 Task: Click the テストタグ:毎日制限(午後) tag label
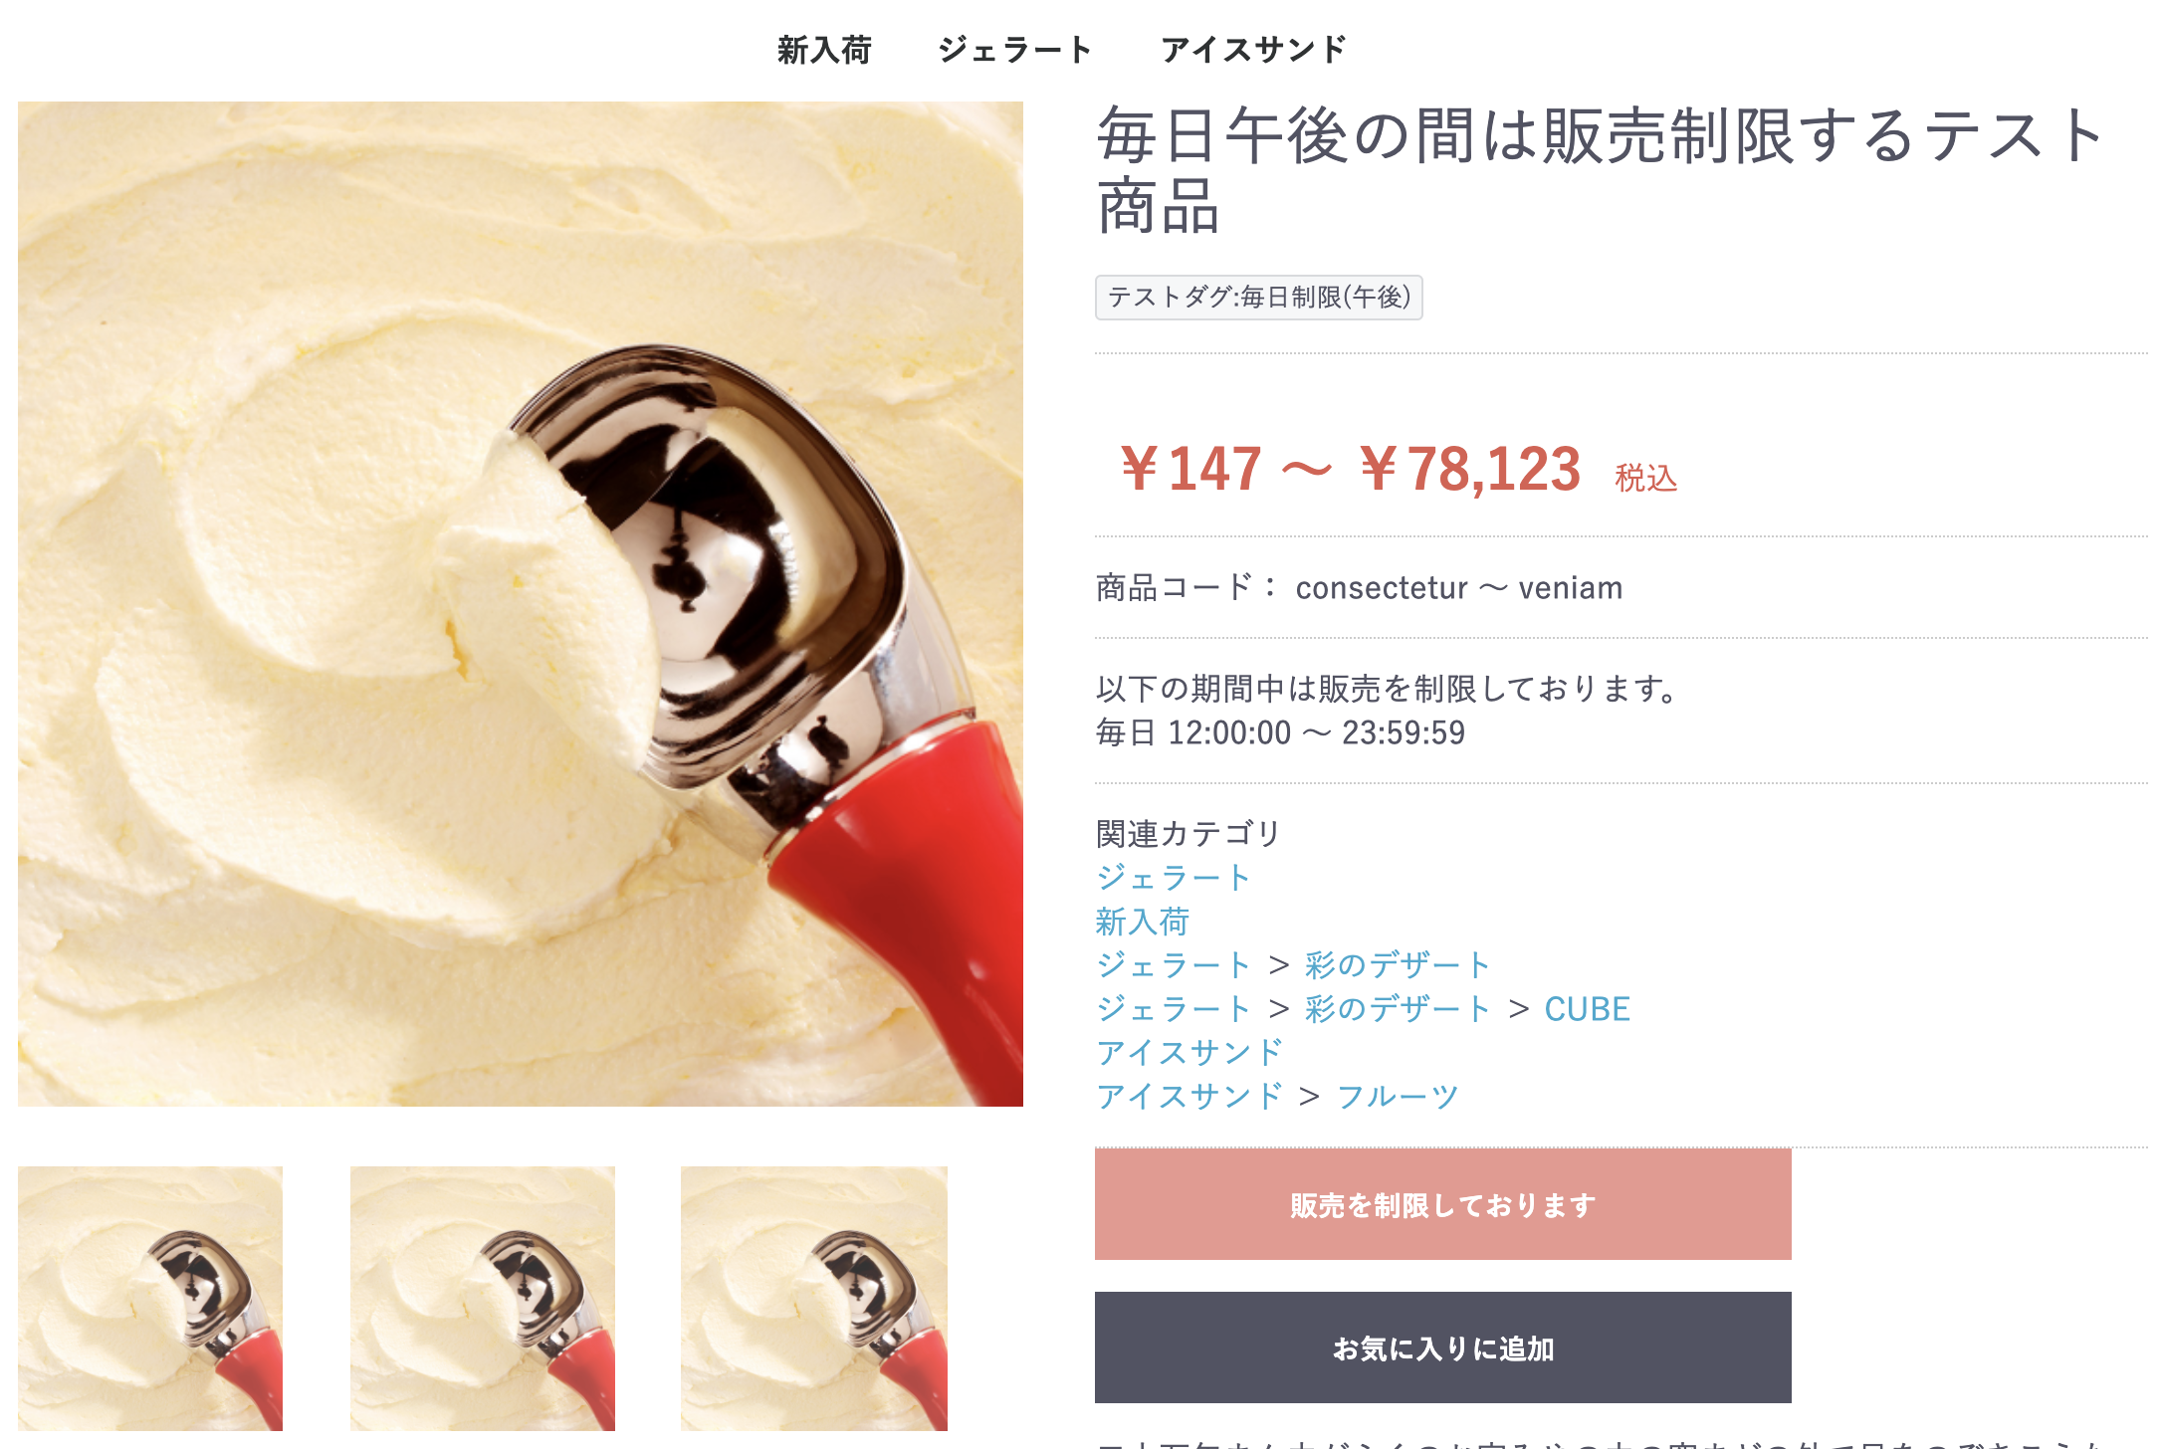click(1259, 298)
